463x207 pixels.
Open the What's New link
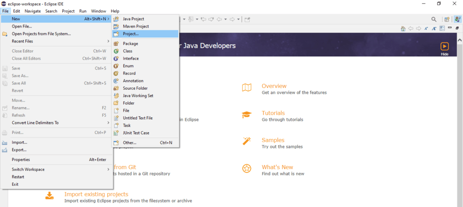point(277,167)
